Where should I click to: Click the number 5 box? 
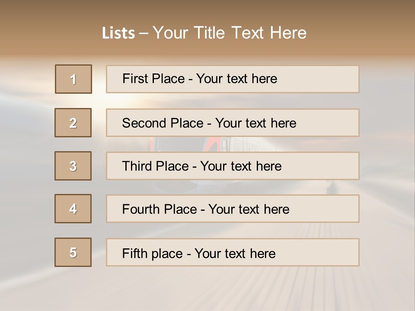(73, 252)
